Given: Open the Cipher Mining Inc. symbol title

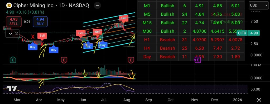Looking at the screenshot, I should coord(51,5).
